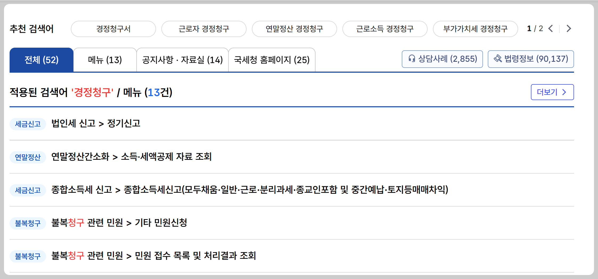
Task: Click the 경정청구서 suggested search chip
Action: (113, 29)
